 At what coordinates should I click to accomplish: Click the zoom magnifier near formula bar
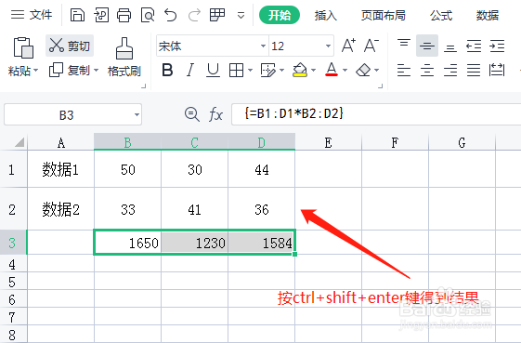(191, 114)
